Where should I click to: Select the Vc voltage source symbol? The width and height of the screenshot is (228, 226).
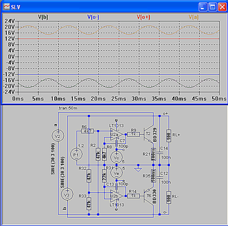116,158
